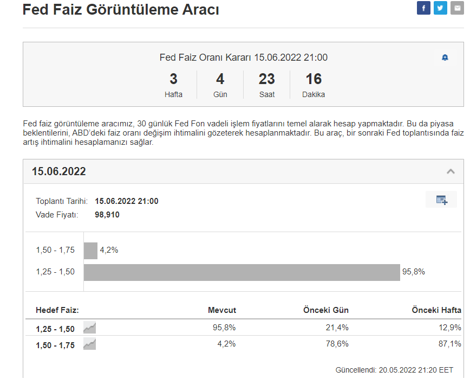
Task: Click the Hedef Faiz table header
Action: 57,310
